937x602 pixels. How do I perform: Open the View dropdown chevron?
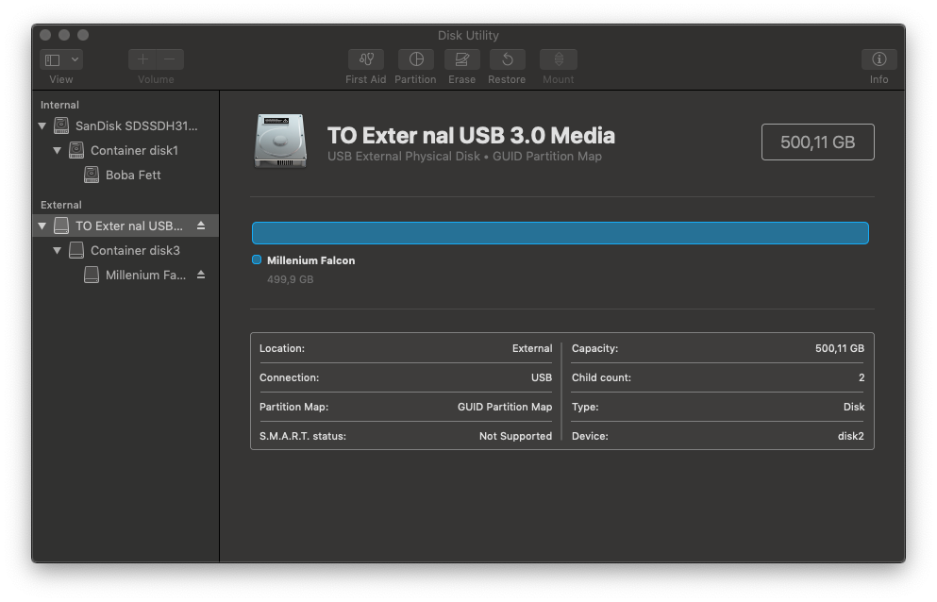point(75,59)
